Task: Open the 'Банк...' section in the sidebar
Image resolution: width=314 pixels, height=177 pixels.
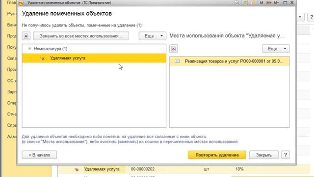Action: click(x=12, y=25)
